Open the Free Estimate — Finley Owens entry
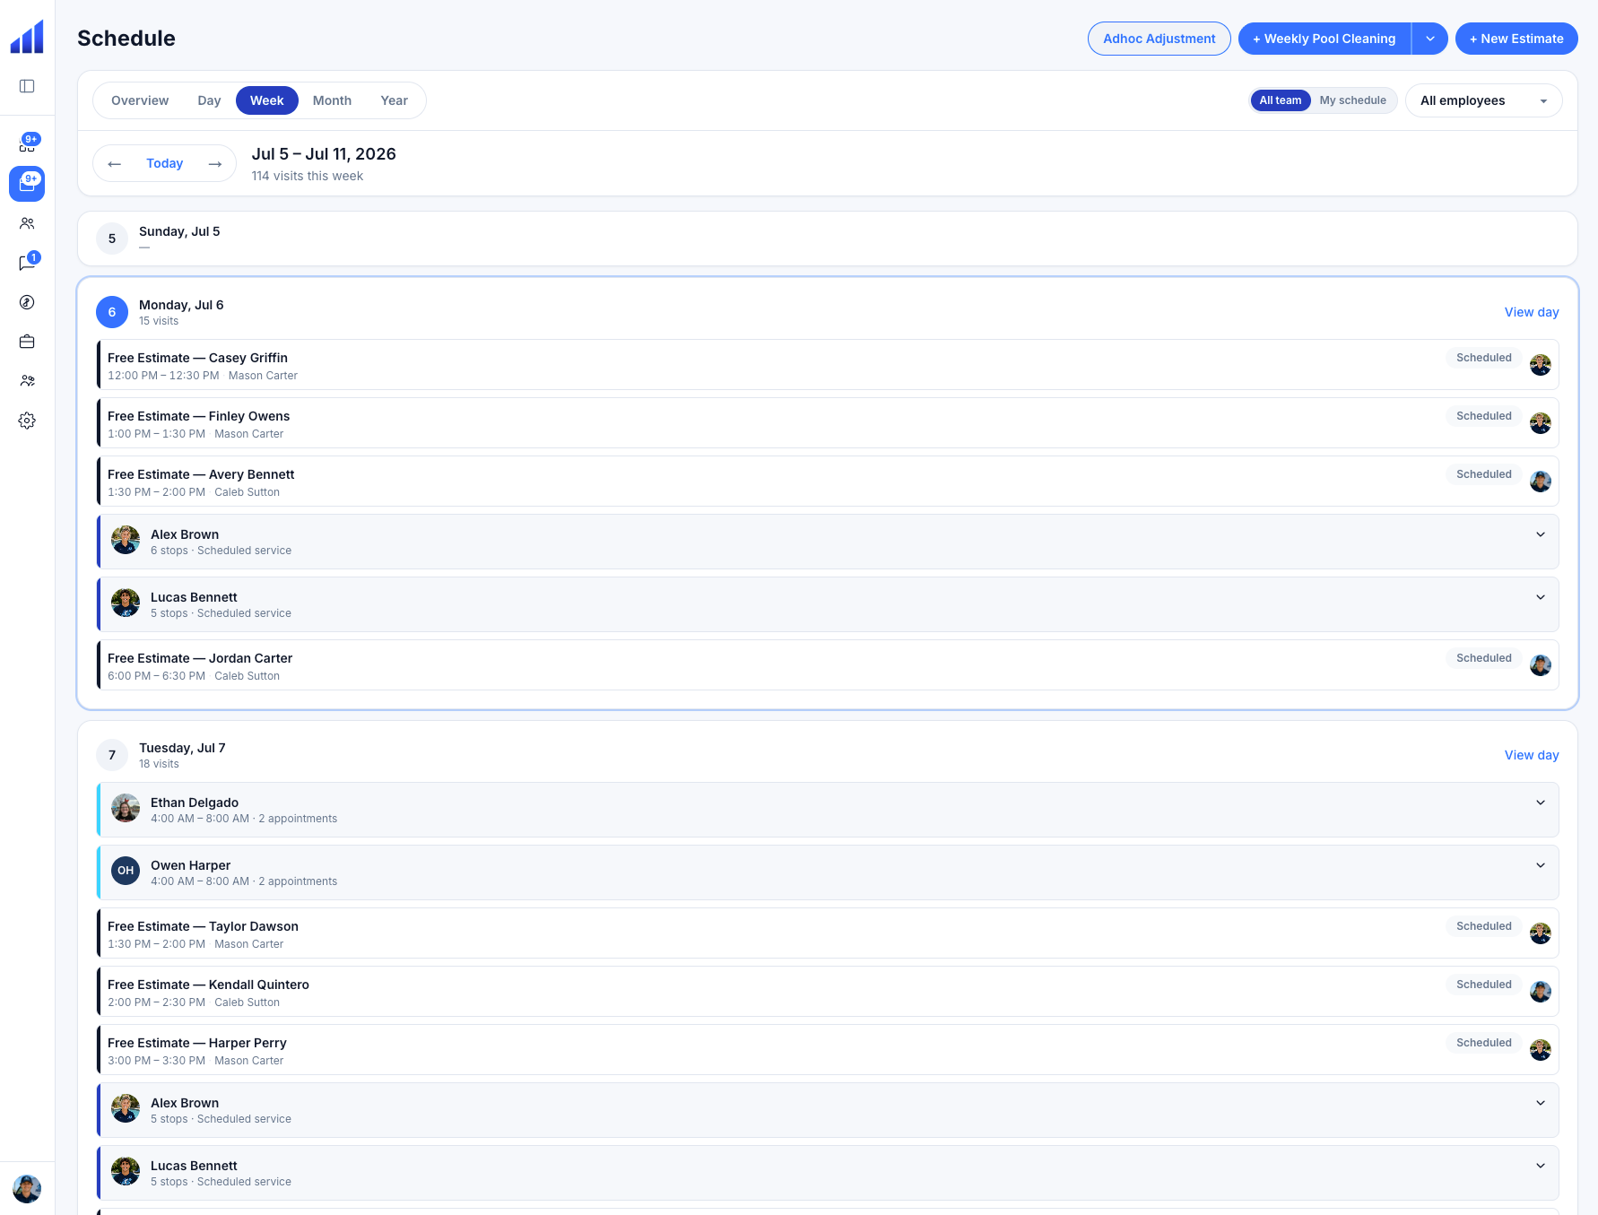The width and height of the screenshot is (1598, 1215). 828,423
